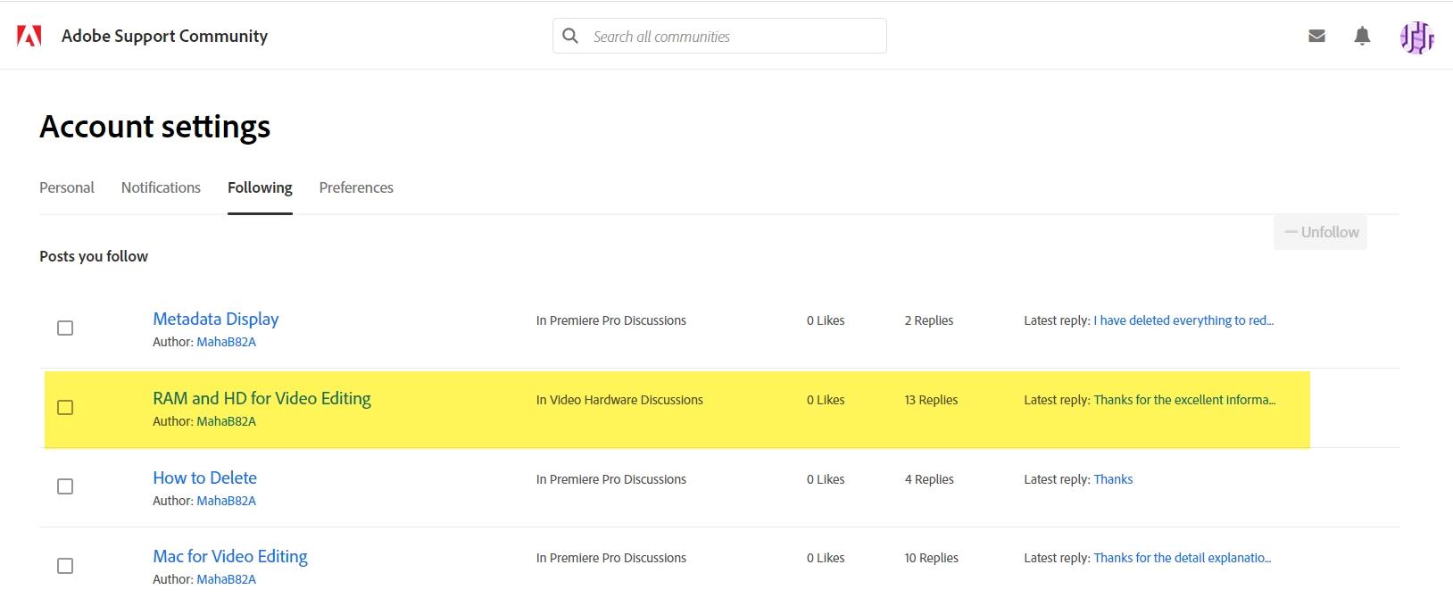Open latest reply 'Thanks for the excellent informa…'

tap(1184, 400)
